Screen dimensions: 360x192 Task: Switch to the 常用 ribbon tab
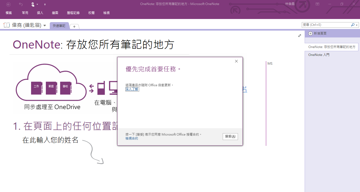click(x=25, y=13)
